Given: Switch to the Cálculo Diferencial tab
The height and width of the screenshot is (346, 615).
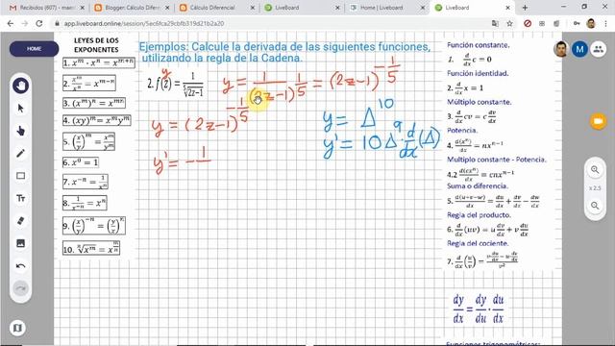Looking at the screenshot, I should (x=217, y=8).
